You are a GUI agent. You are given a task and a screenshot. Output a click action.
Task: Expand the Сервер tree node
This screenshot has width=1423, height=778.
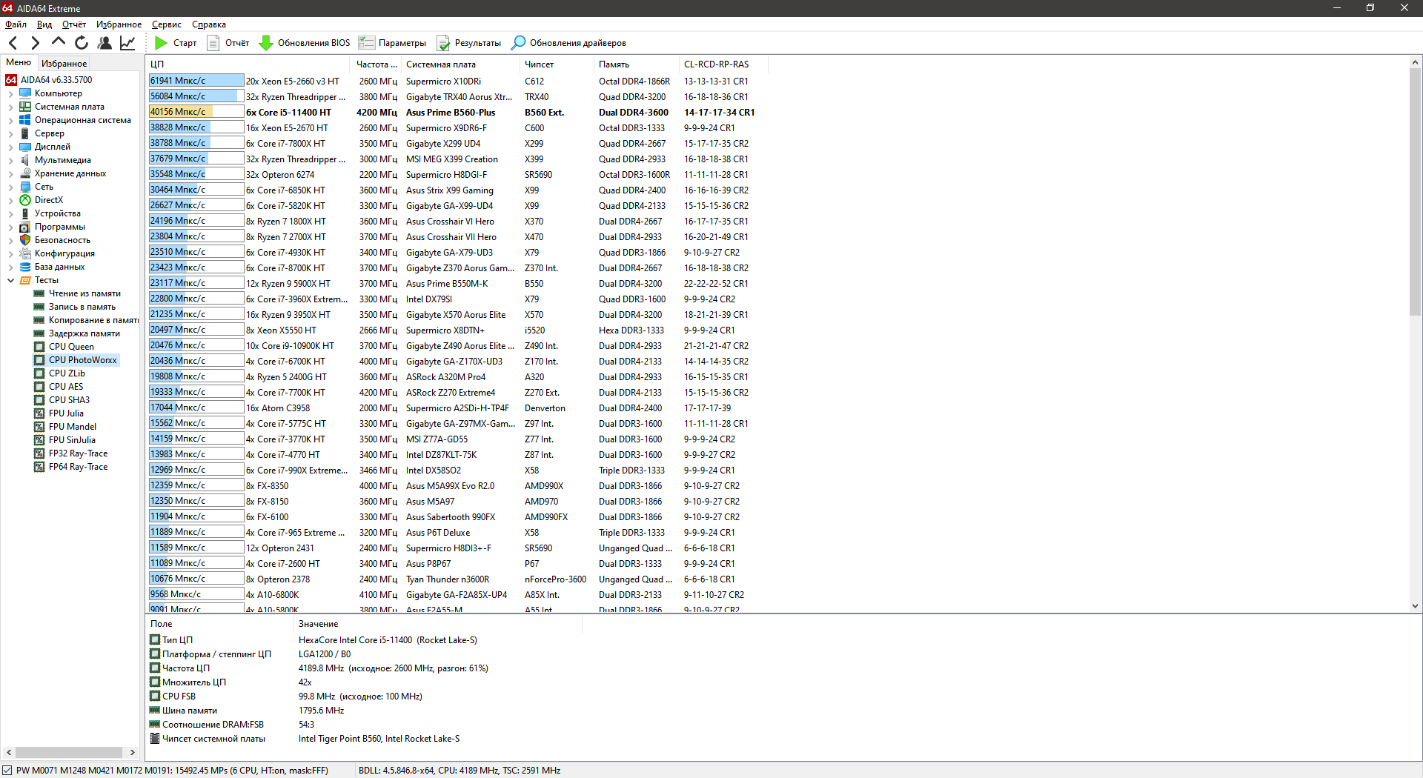click(10, 133)
